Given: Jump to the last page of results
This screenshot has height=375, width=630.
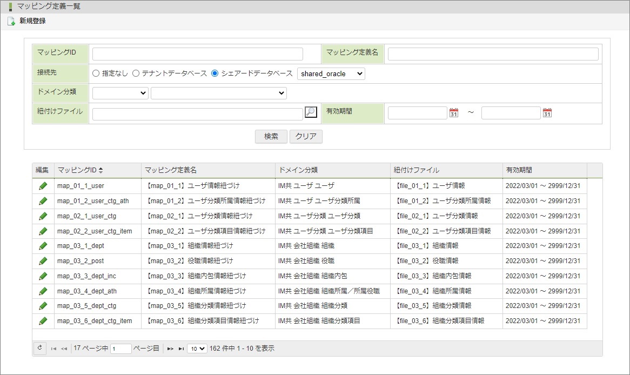Looking at the screenshot, I should click(x=181, y=349).
